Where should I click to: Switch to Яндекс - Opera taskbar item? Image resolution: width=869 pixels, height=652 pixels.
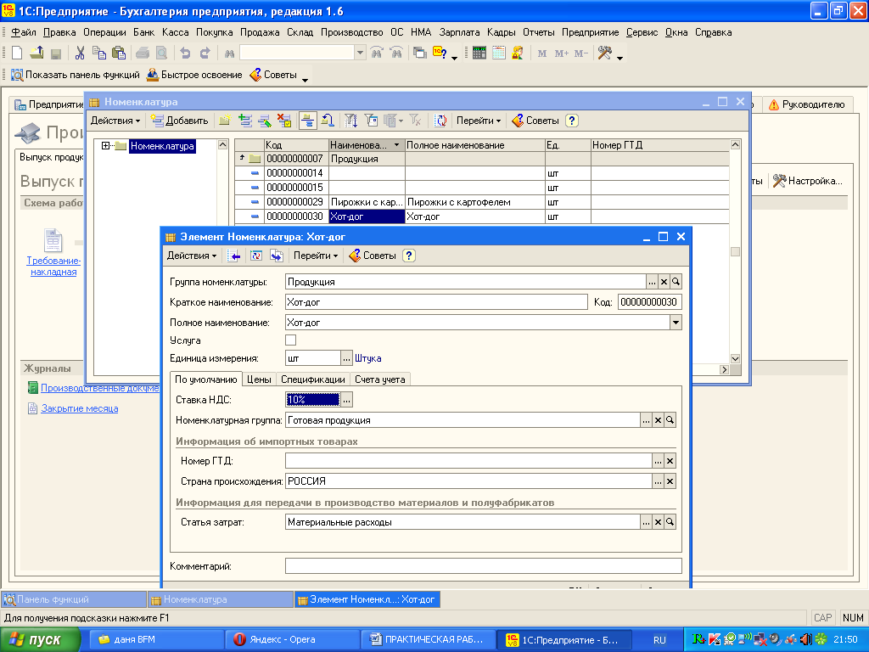[x=291, y=639]
